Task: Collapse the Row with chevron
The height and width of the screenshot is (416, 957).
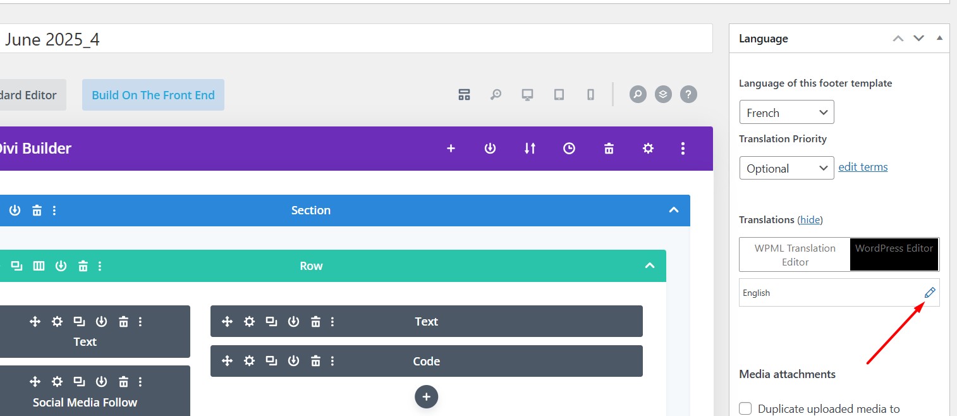Action: [x=650, y=266]
